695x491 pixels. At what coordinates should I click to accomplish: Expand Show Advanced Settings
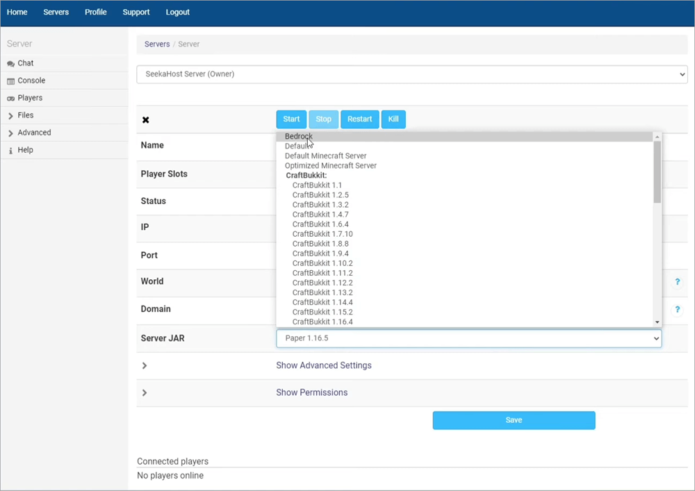323,365
